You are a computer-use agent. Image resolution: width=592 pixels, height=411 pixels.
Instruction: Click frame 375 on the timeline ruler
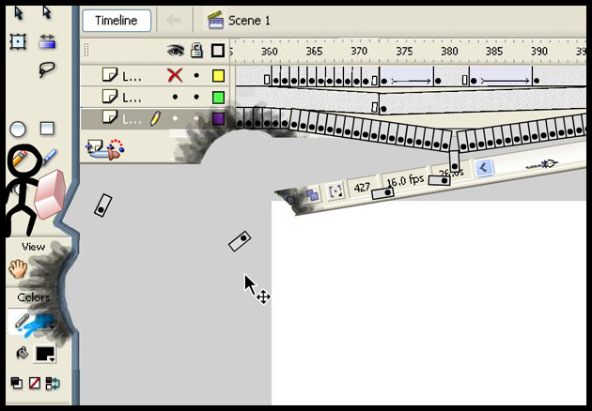403,51
